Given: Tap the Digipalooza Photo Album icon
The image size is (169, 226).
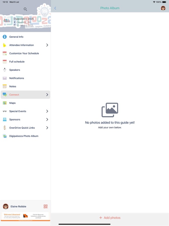Looking at the screenshot, I should [x=5, y=136].
